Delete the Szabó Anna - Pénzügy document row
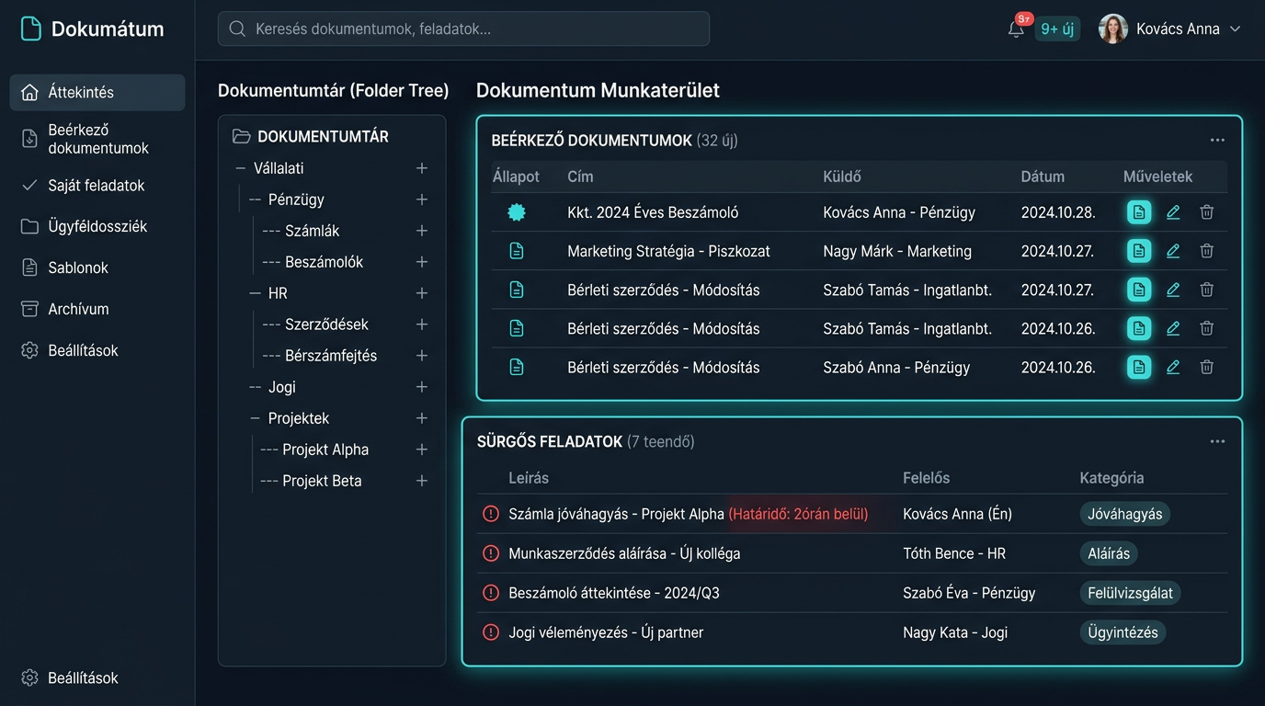The image size is (1265, 706). pos(1207,367)
